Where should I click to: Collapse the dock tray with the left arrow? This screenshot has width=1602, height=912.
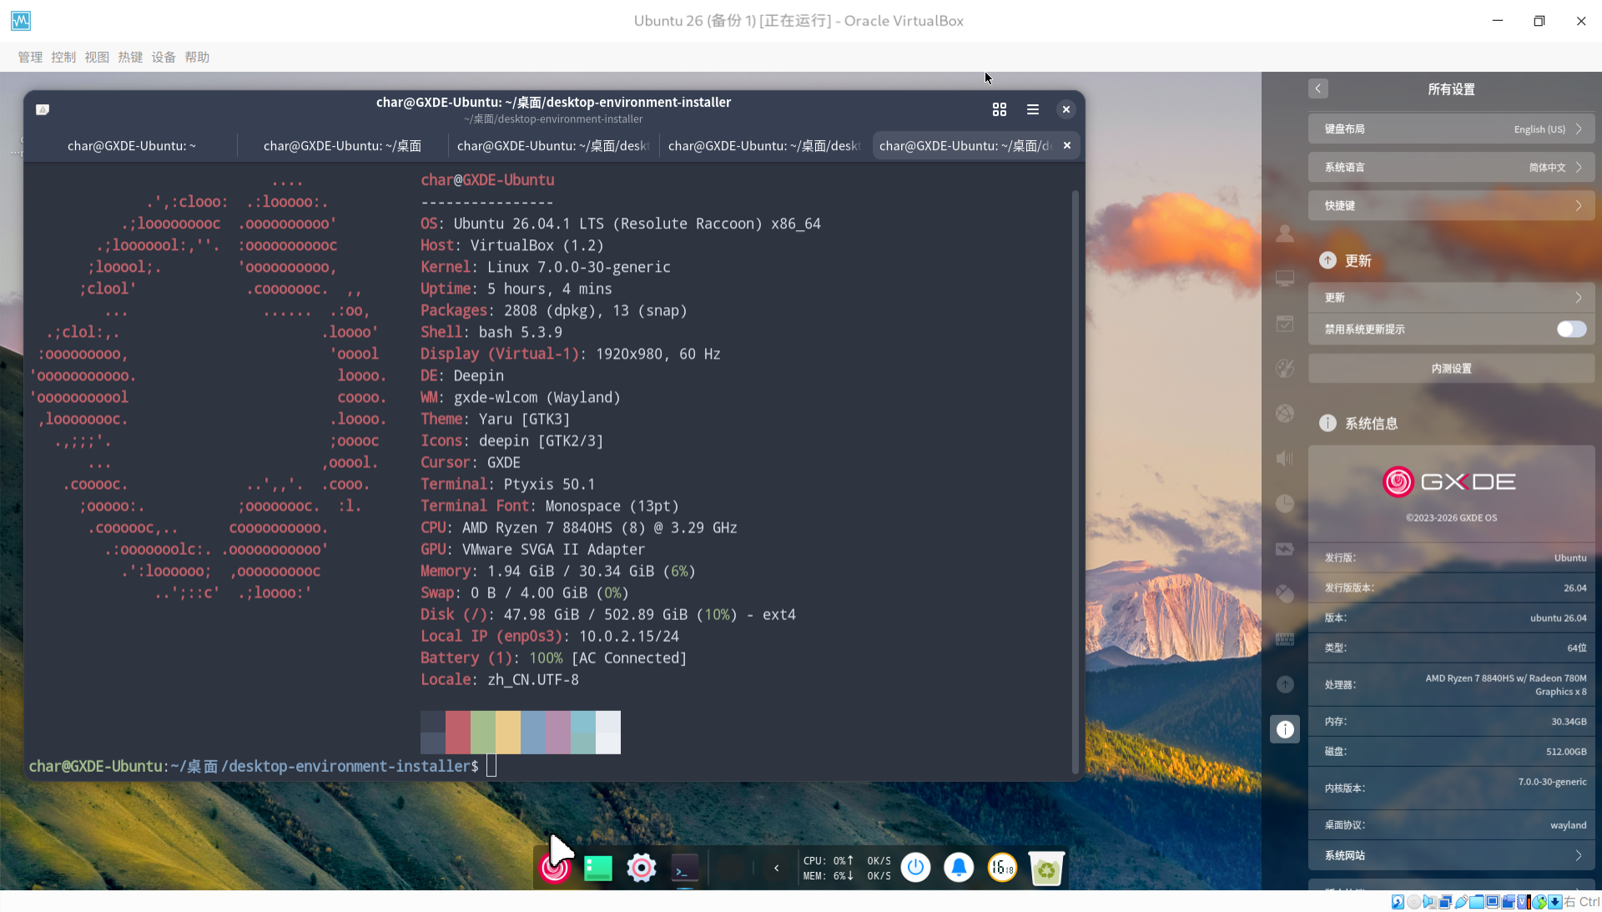pos(776,869)
